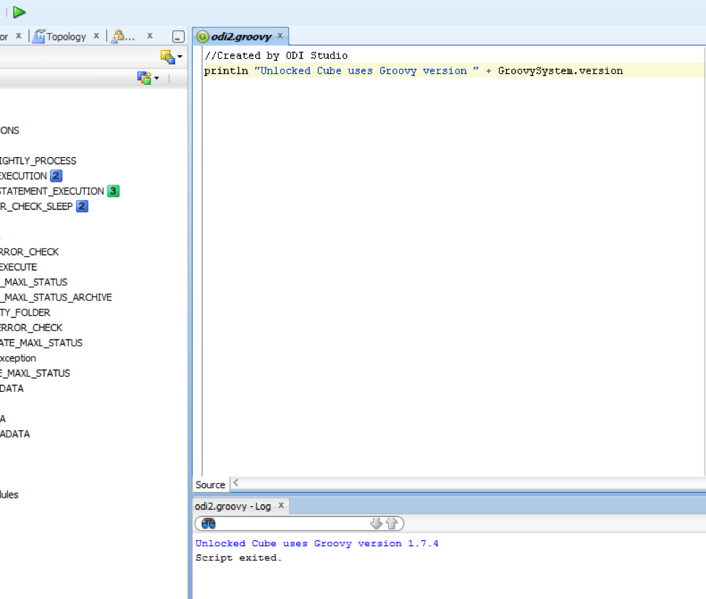Find previous match with up arrow in Log

tap(392, 524)
